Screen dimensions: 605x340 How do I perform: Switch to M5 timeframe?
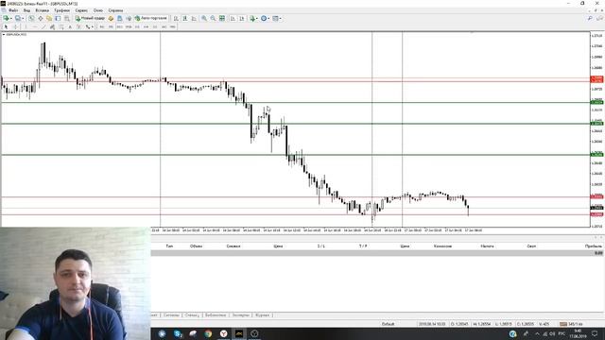pos(112,27)
